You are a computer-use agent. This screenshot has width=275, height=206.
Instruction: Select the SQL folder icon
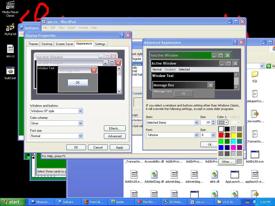coord(255,76)
